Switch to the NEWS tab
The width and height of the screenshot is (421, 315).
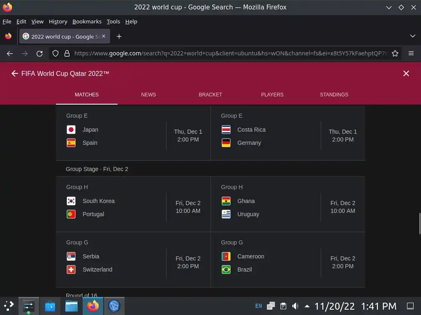pos(148,95)
